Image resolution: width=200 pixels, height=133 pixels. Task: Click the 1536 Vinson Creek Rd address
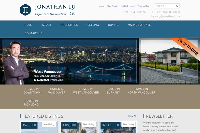coord(48,76)
